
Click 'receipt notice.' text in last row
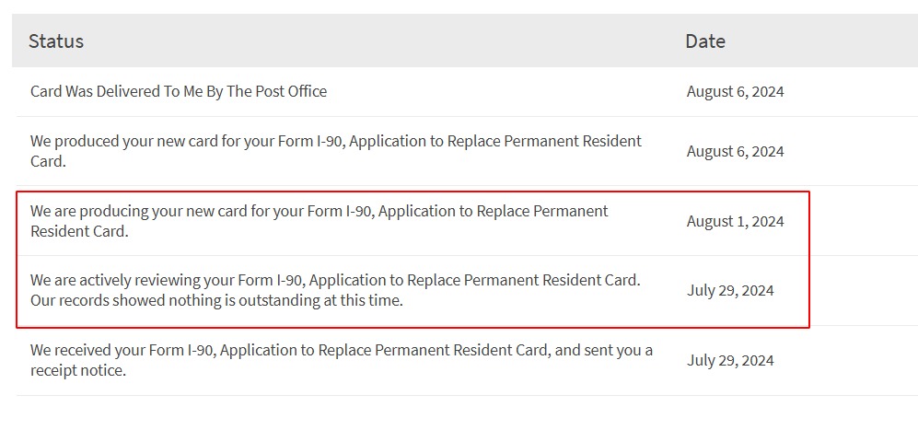pyautogui.click(x=78, y=371)
